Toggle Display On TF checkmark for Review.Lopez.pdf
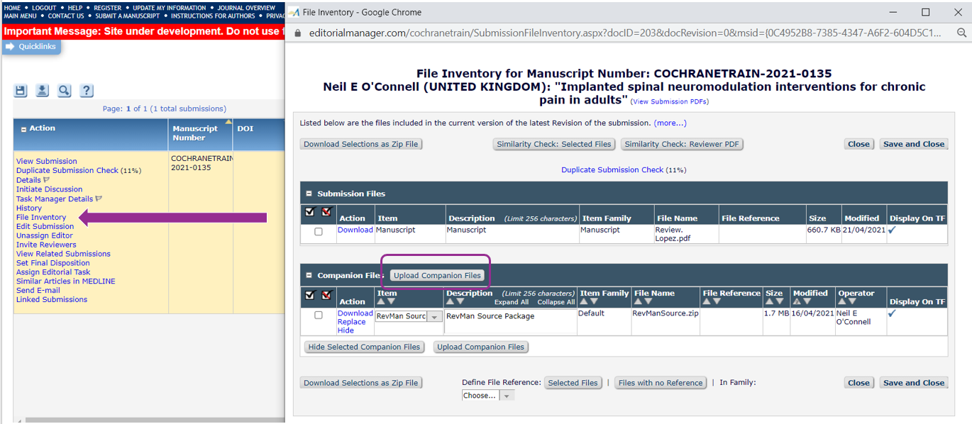Image resolution: width=972 pixels, height=424 pixels. pos(891,230)
